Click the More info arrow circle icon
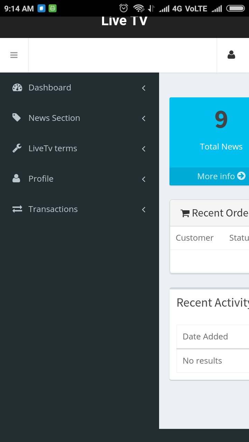The image size is (249, 442). pyautogui.click(x=241, y=176)
